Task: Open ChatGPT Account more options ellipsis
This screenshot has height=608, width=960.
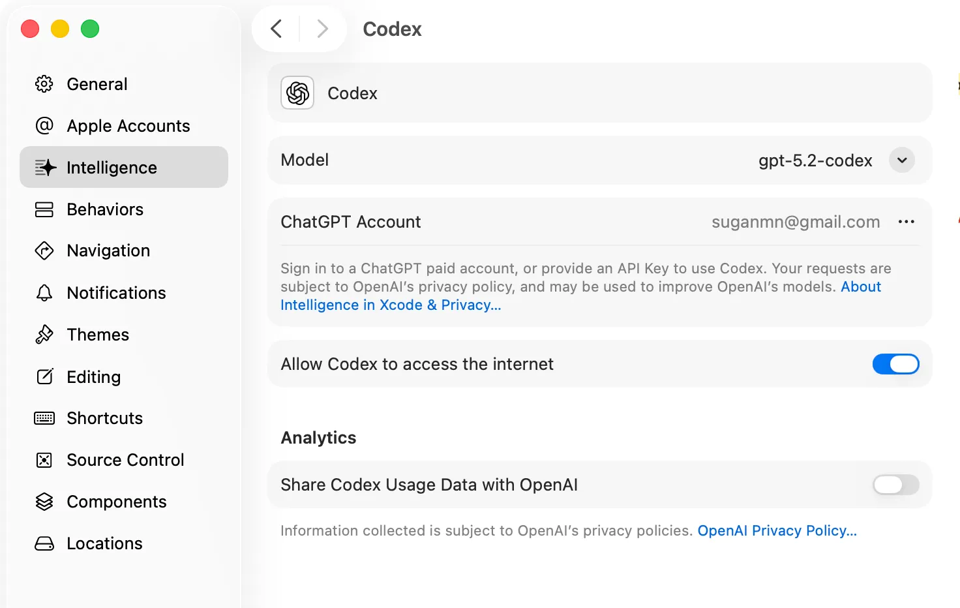Action: (x=906, y=222)
